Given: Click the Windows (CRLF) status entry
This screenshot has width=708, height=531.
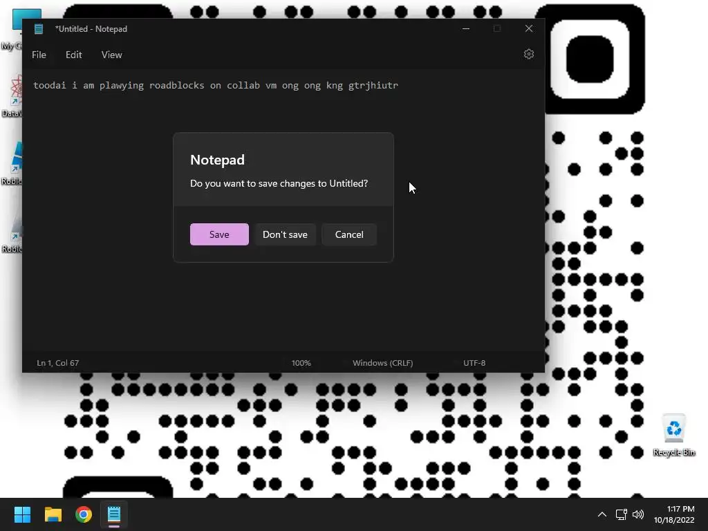Looking at the screenshot, I should (383, 362).
